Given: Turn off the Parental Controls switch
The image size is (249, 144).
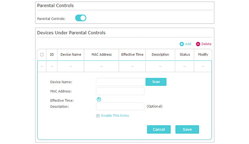Looking at the screenshot, I should coord(81,18).
